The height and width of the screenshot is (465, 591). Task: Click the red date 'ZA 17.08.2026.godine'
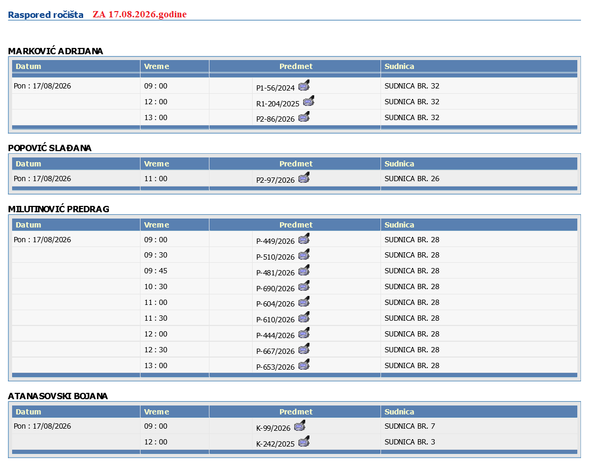point(139,14)
